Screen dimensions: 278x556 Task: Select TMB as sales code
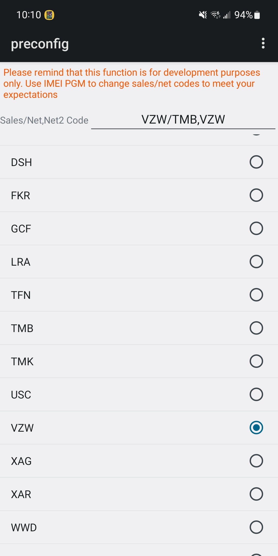(x=139, y=328)
